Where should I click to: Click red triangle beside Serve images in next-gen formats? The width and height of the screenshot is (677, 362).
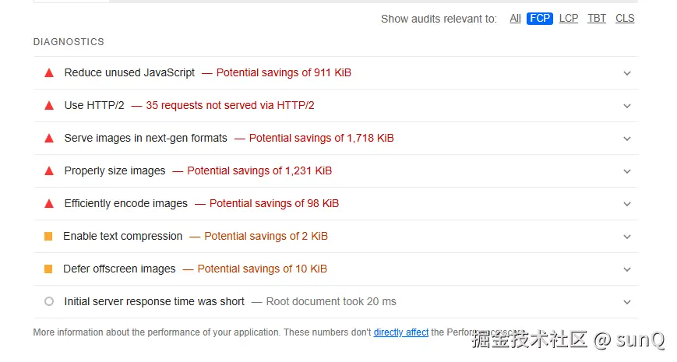pyautogui.click(x=48, y=139)
